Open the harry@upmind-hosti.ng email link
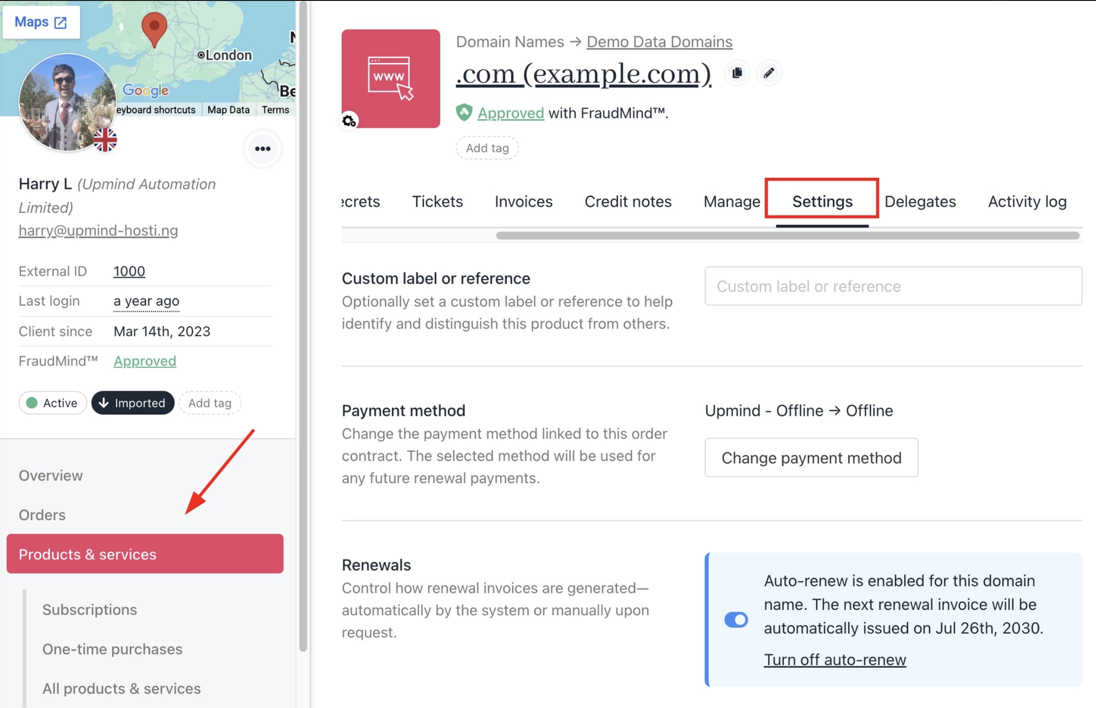The width and height of the screenshot is (1096, 708). pyautogui.click(x=99, y=230)
